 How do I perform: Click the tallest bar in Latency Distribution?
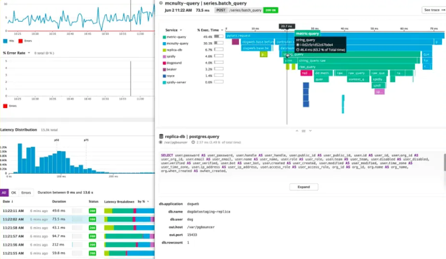click(x=20, y=158)
